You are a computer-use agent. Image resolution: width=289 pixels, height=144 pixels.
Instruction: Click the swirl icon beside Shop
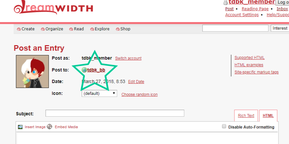(x=118, y=29)
